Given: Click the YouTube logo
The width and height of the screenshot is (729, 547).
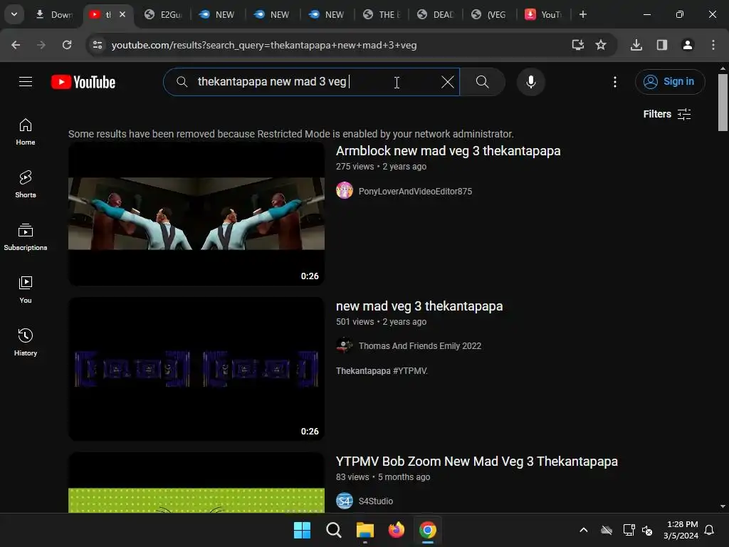Looking at the screenshot, I should [x=83, y=83].
